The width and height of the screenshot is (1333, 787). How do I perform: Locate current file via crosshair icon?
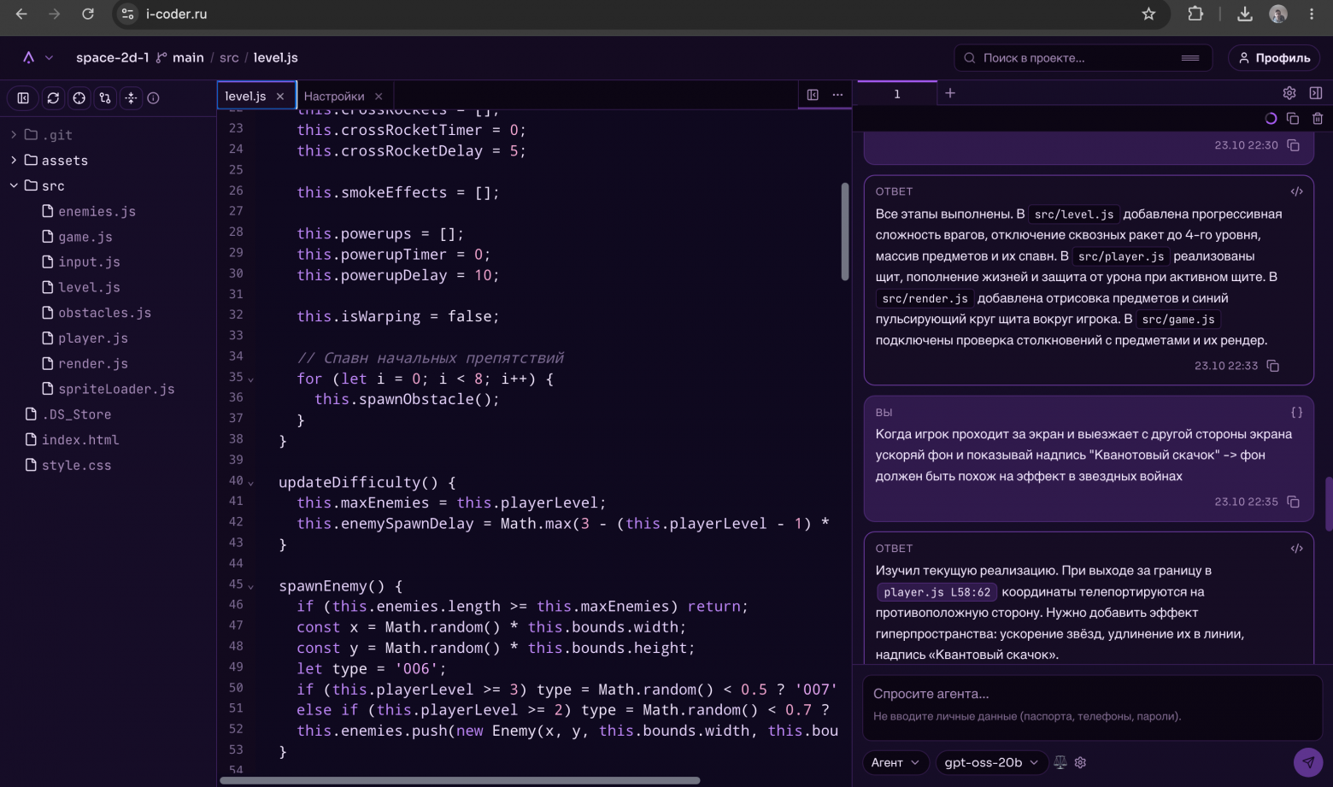coord(79,98)
